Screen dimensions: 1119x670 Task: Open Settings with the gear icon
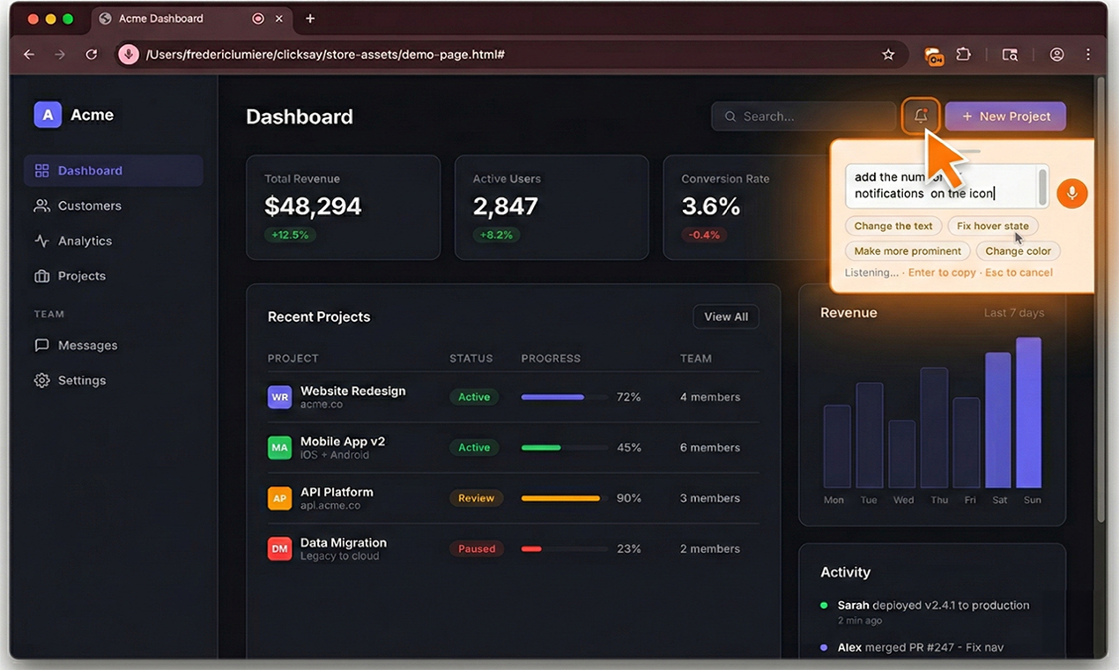pyautogui.click(x=41, y=380)
